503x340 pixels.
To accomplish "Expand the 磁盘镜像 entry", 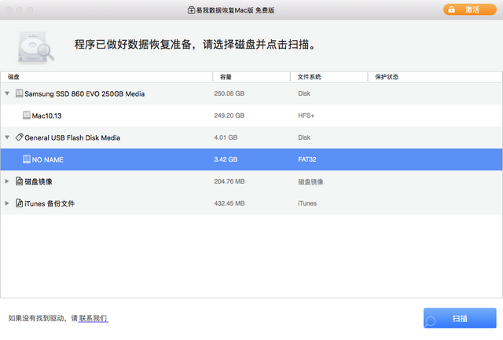I will pyautogui.click(x=7, y=181).
